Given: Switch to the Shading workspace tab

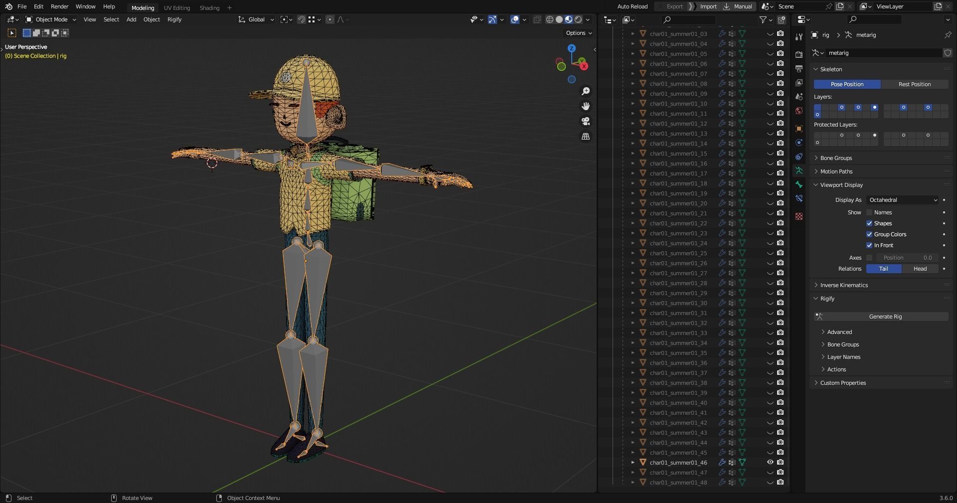Looking at the screenshot, I should coord(209,7).
